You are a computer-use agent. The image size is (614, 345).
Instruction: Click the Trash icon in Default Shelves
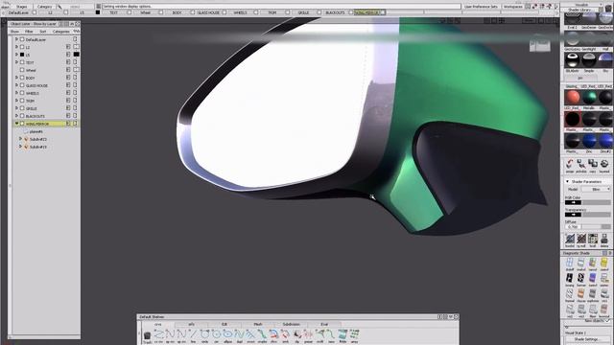[147, 335]
